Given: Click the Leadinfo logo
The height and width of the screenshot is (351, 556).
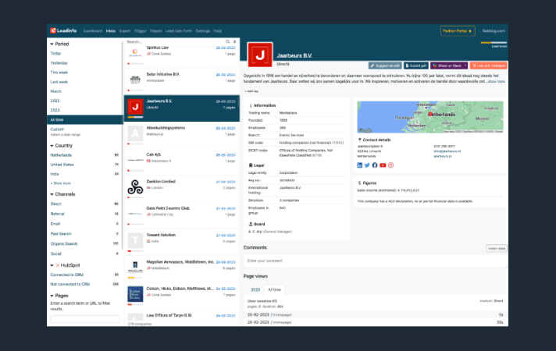Looking at the screenshot, I should pyautogui.click(x=63, y=30).
